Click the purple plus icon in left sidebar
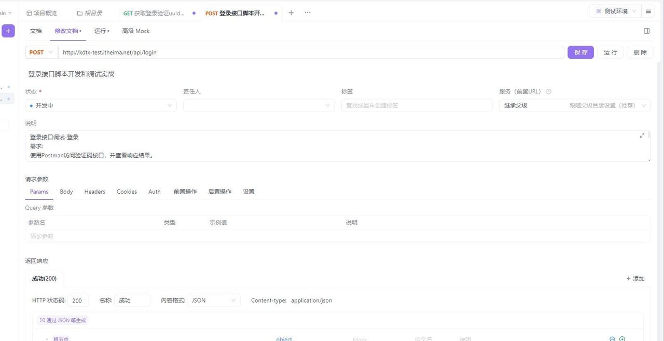 pos(8,31)
